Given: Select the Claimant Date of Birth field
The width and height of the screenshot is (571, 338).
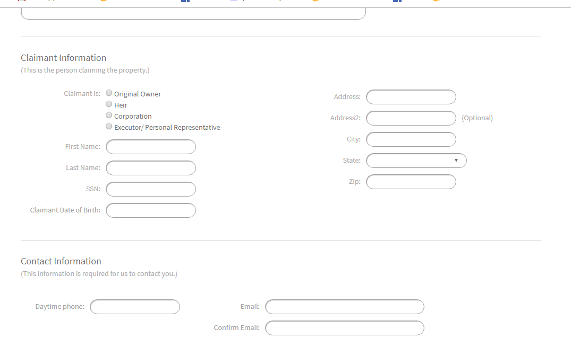Looking at the screenshot, I should point(151,210).
